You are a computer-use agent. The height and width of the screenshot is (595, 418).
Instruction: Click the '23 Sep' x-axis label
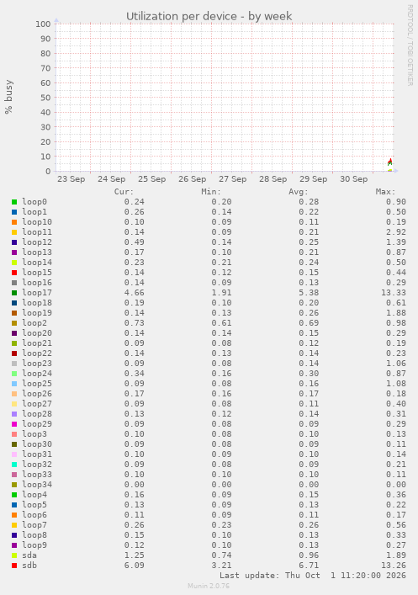(71, 179)
